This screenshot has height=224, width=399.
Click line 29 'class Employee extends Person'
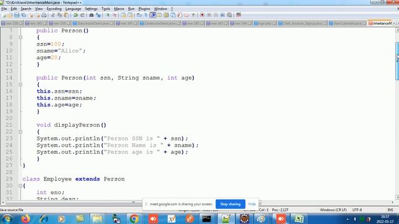point(74,179)
